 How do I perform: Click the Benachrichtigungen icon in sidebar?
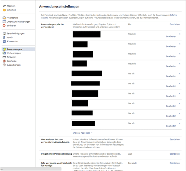pos(4,33)
